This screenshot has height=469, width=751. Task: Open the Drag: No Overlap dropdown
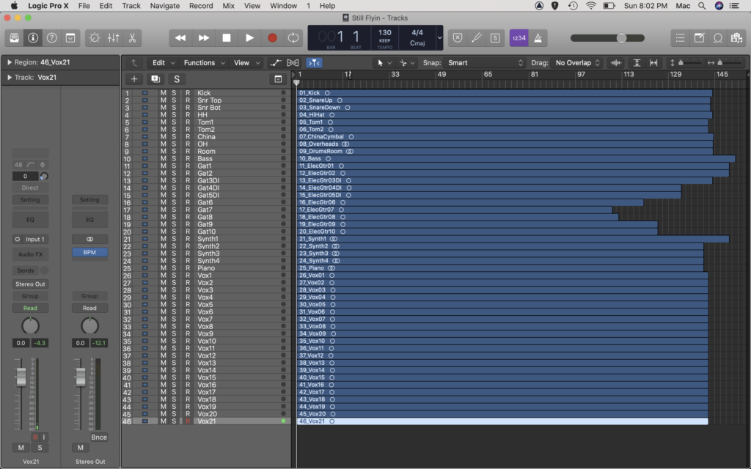[x=576, y=62]
